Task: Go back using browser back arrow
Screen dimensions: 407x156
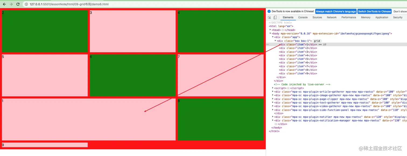Action: pos(4,4)
